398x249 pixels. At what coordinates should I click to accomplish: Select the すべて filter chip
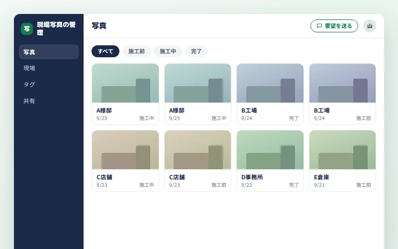point(105,51)
